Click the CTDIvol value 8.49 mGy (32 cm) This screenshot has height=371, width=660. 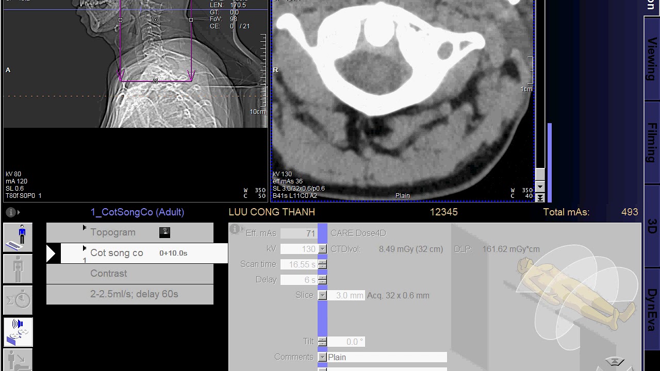(x=411, y=249)
